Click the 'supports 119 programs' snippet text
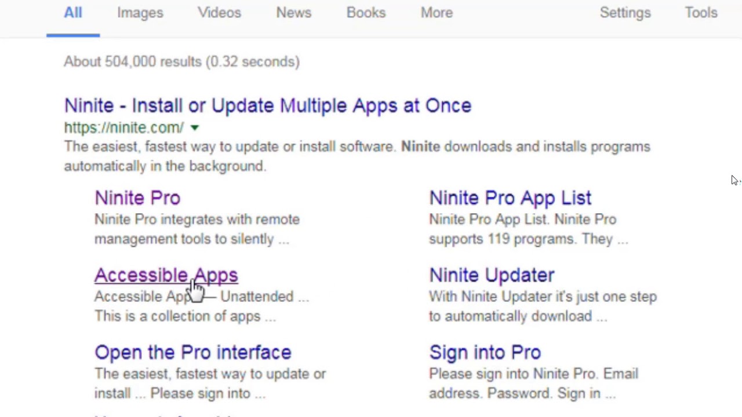 pos(529,239)
